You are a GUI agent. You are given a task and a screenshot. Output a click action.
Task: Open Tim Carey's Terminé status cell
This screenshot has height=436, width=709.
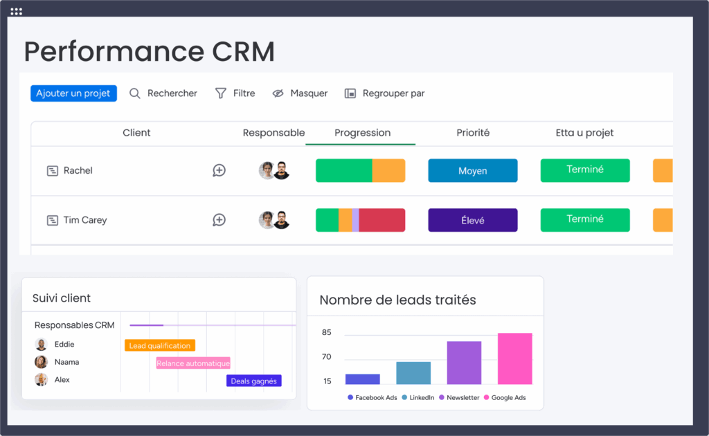coord(585,220)
